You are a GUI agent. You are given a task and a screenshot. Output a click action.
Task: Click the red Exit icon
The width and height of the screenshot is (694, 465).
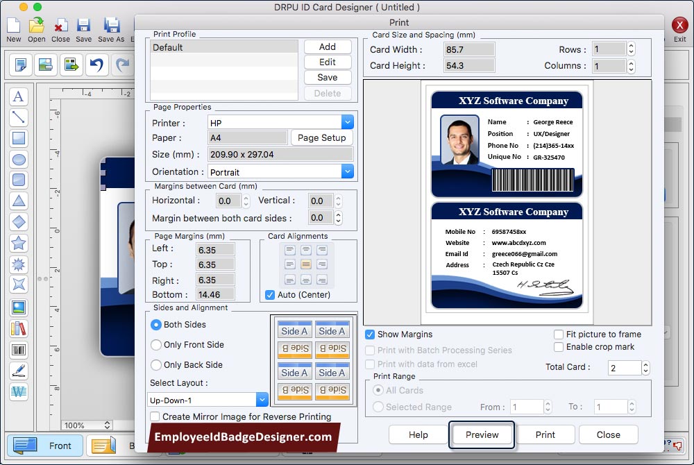(679, 25)
